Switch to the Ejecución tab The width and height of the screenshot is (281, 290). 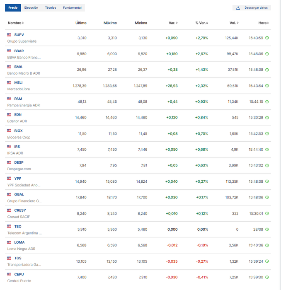[31, 7]
